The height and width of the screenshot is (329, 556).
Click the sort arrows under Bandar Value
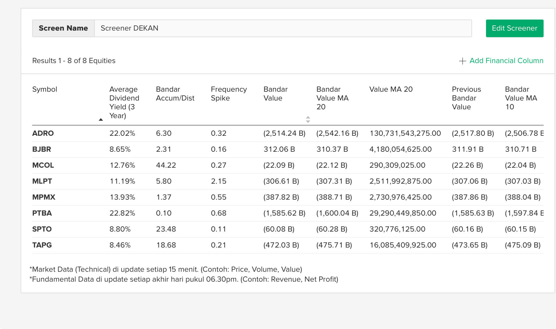pos(308,119)
